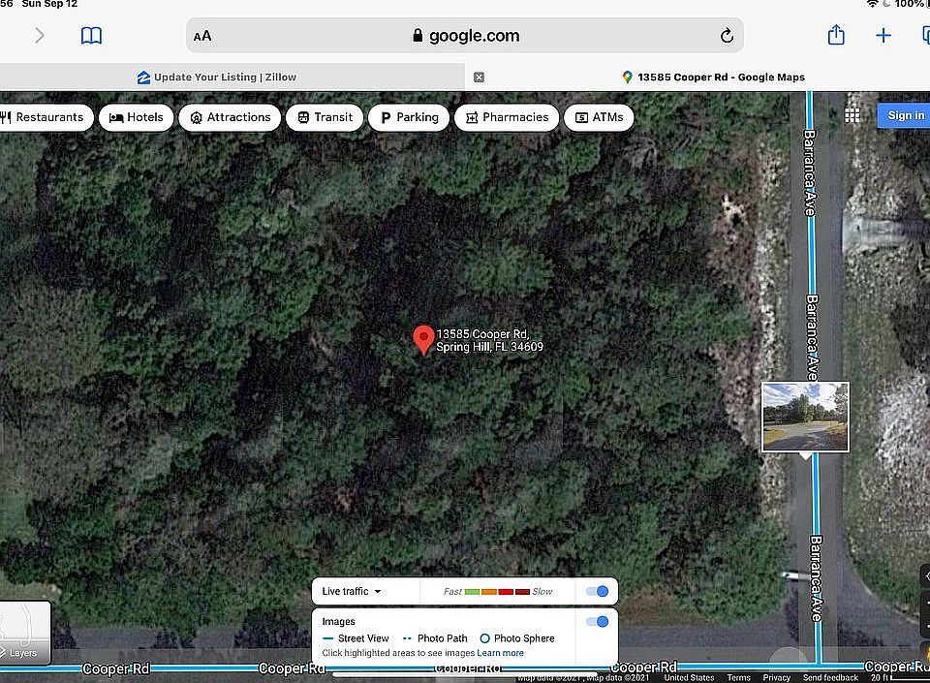Search nearby Hotels

[137, 117]
